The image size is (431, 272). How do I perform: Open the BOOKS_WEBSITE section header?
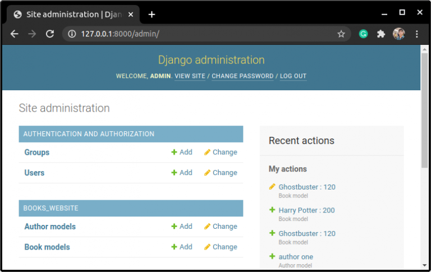coord(51,208)
